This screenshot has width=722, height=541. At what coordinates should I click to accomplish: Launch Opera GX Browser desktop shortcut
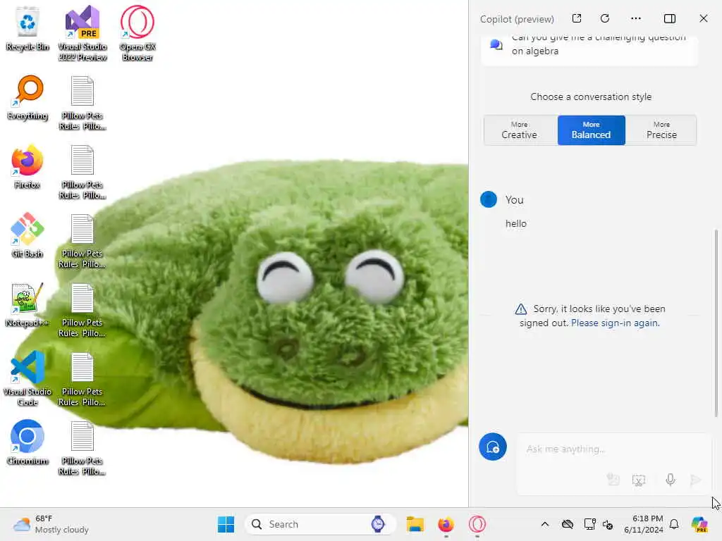[x=137, y=34]
